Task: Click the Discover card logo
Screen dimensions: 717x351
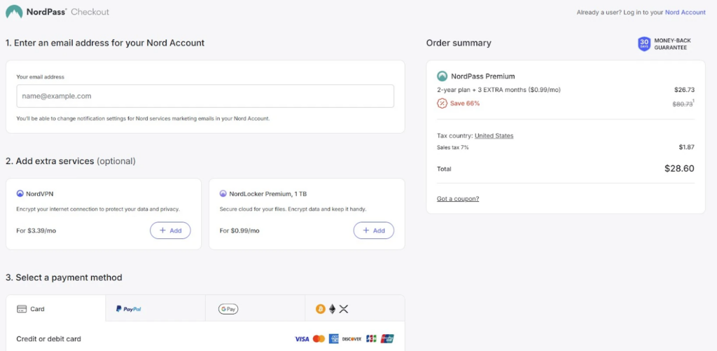Action: pyautogui.click(x=351, y=339)
